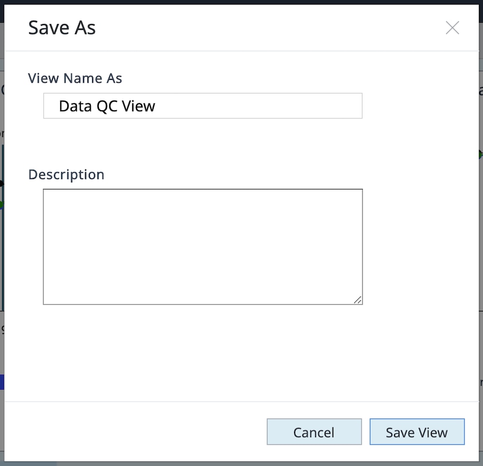Click blank area right of name field
The height and width of the screenshot is (466, 483).
[x=415, y=106]
